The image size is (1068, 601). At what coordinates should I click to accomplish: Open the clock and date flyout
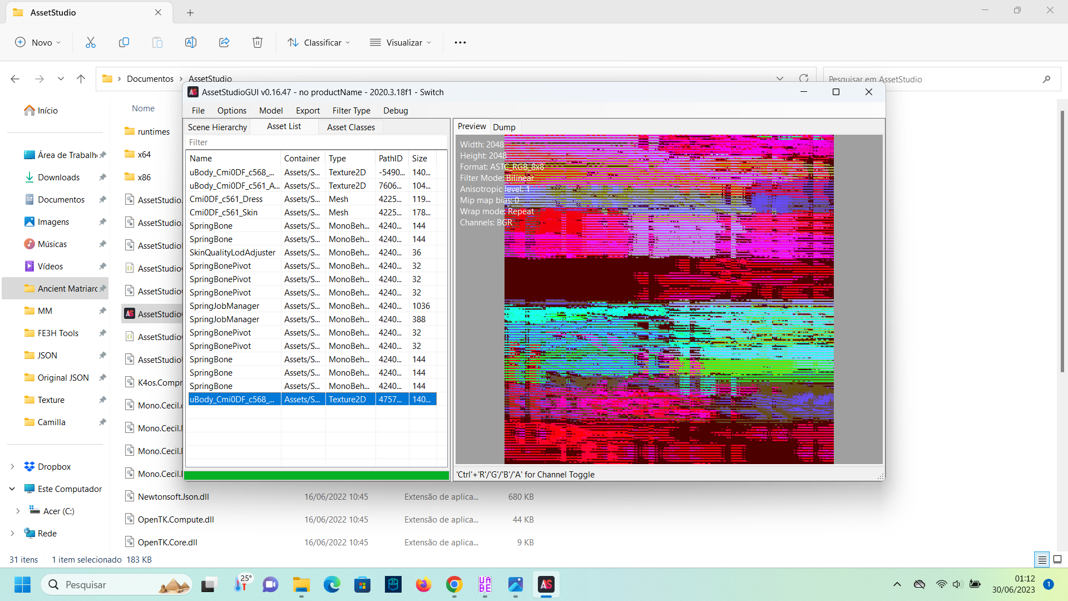(1013, 584)
